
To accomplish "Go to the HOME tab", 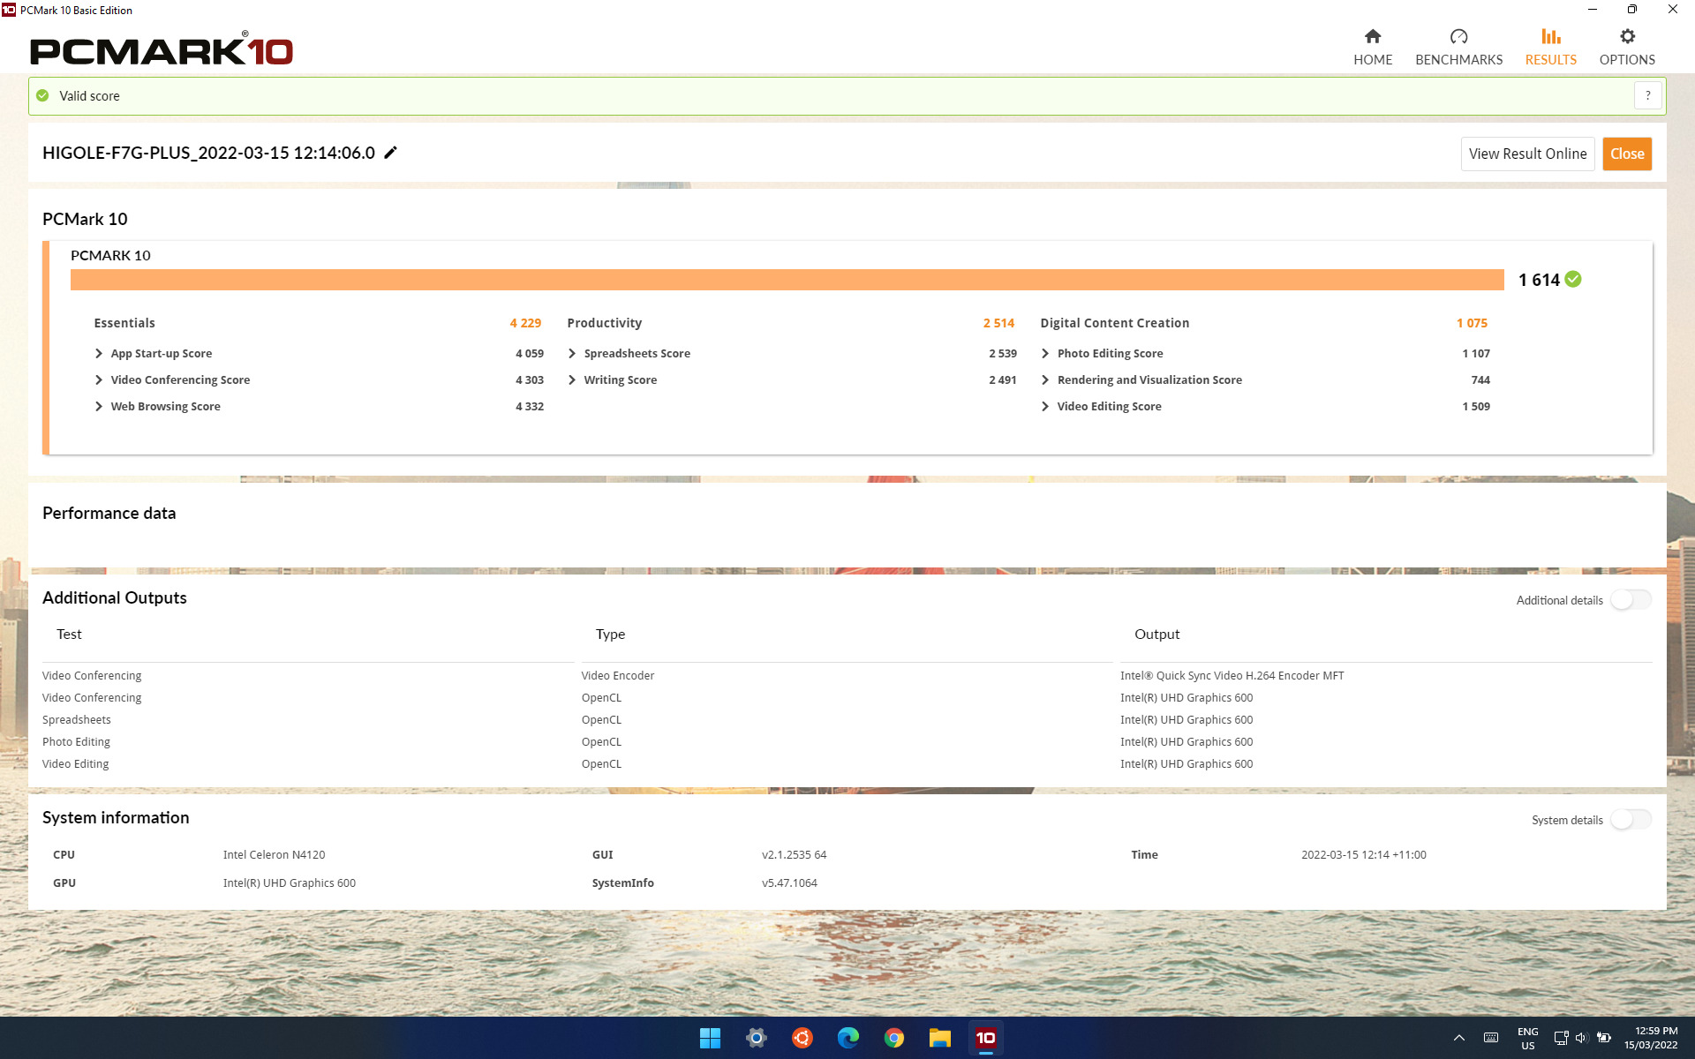I will [1373, 48].
